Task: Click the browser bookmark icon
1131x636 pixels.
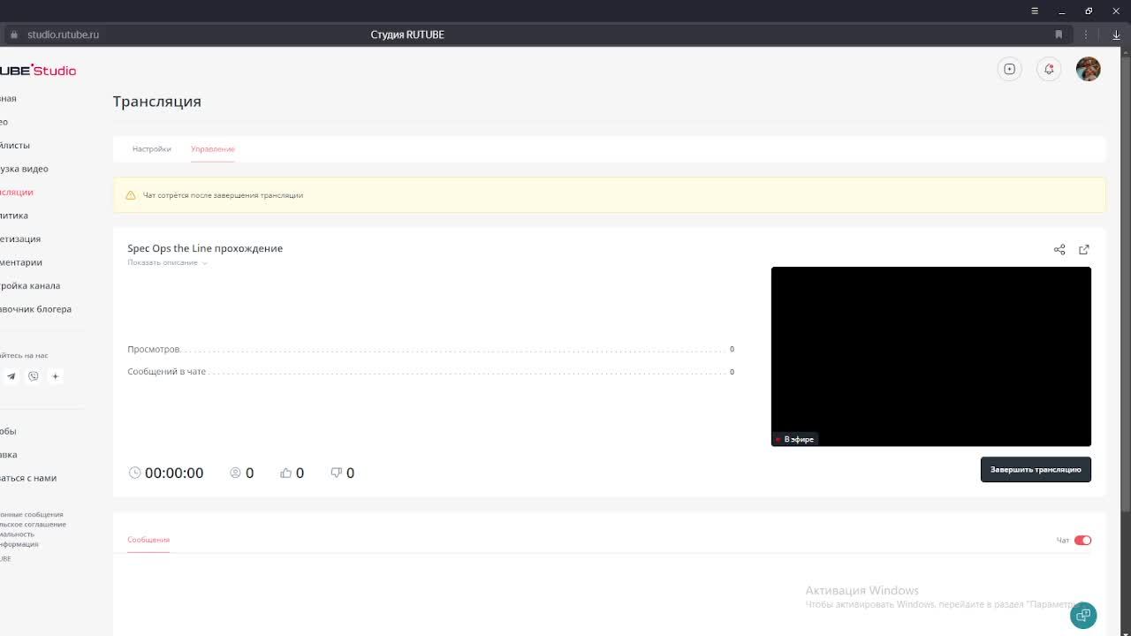Action: click(1059, 34)
